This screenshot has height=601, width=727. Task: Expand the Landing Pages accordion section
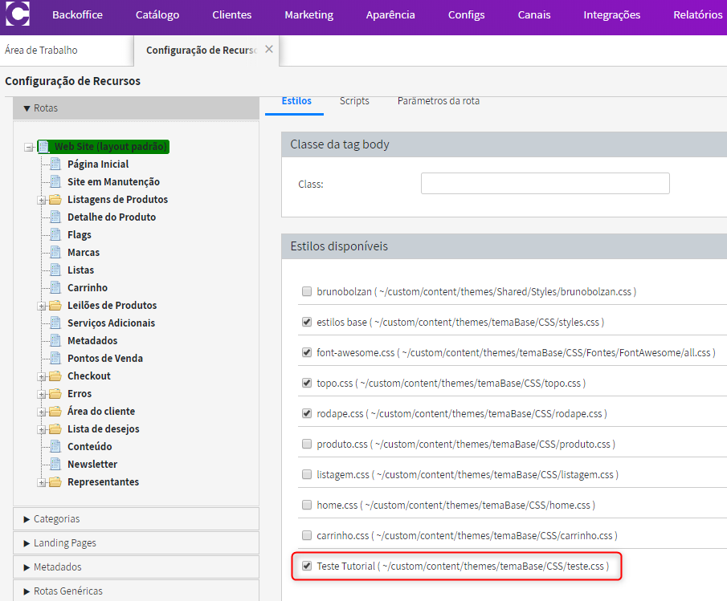coord(137,543)
